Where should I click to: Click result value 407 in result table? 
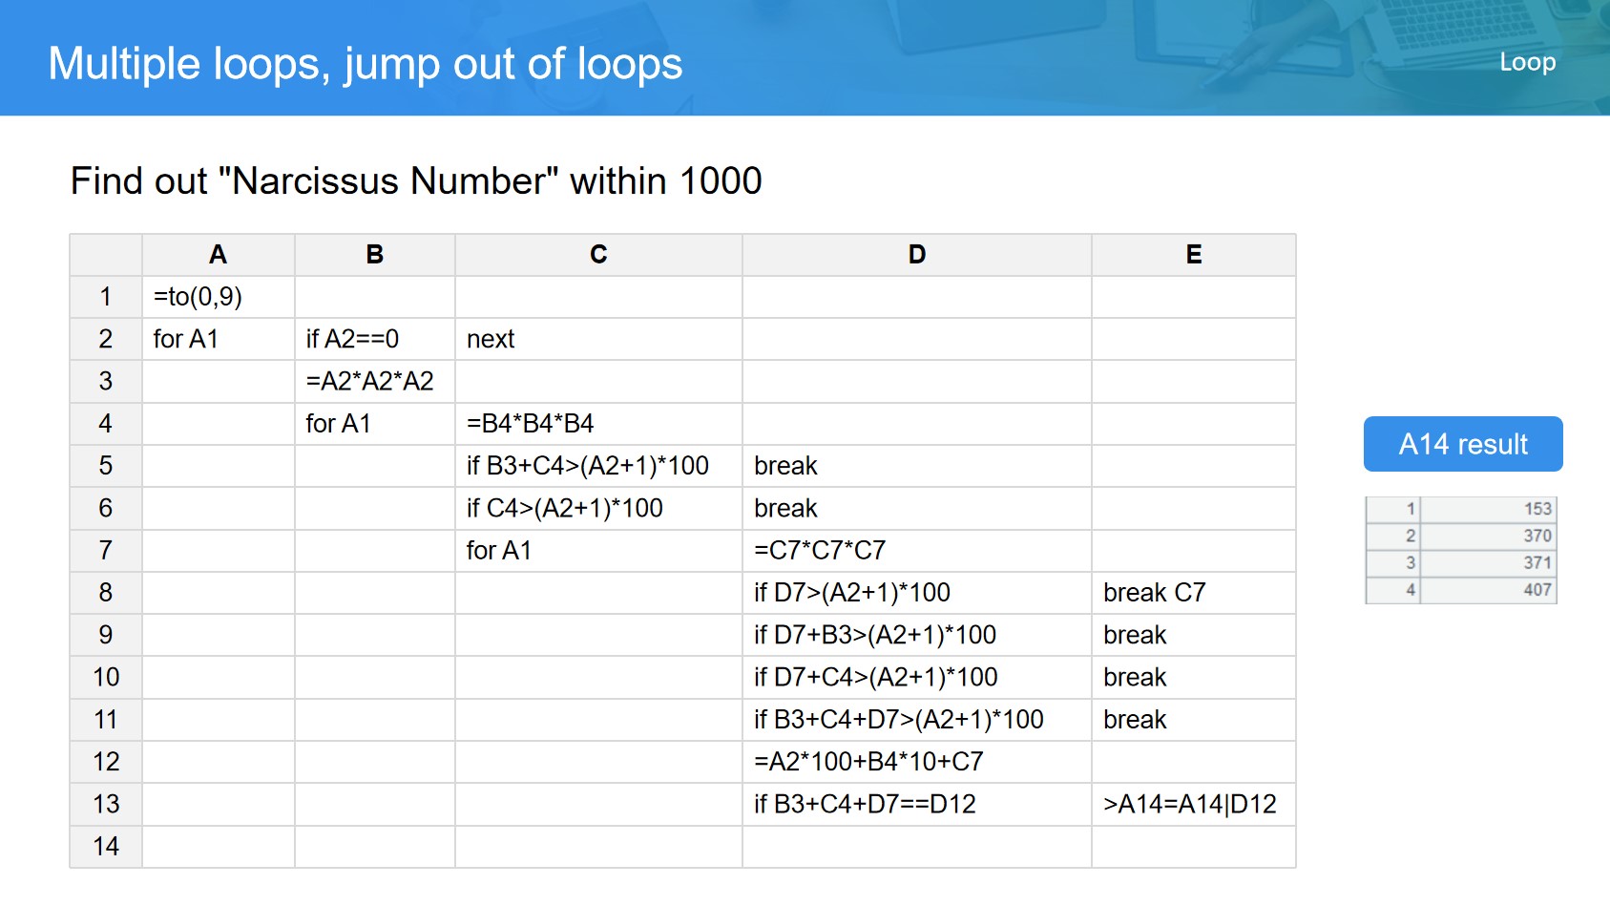pyautogui.click(x=1488, y=590)
